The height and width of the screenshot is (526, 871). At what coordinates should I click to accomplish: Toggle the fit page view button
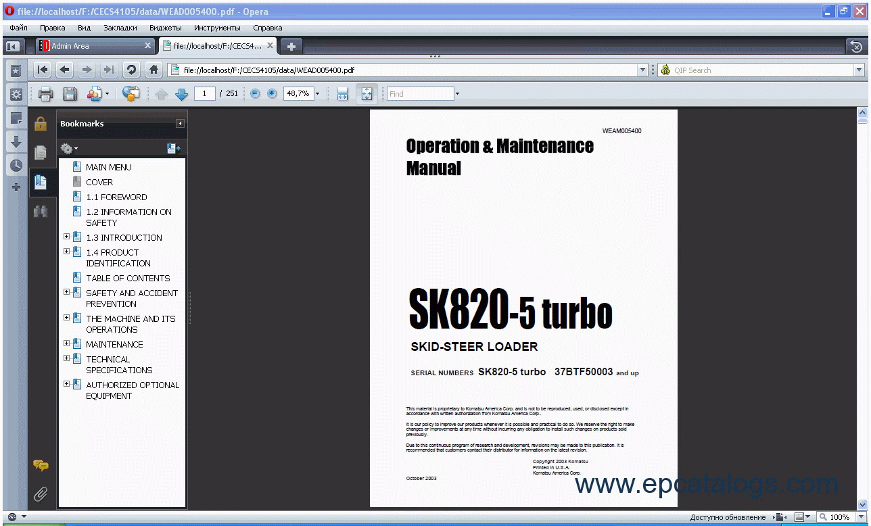pos(367,94)
